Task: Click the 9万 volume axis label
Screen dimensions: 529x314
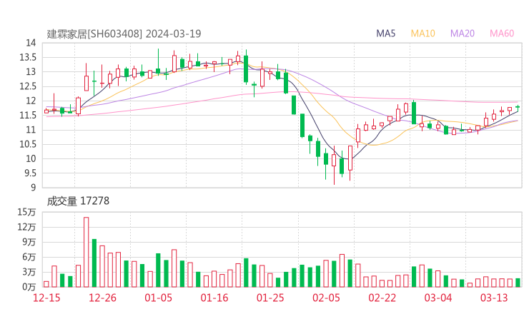Action: [x=29, y=242]
